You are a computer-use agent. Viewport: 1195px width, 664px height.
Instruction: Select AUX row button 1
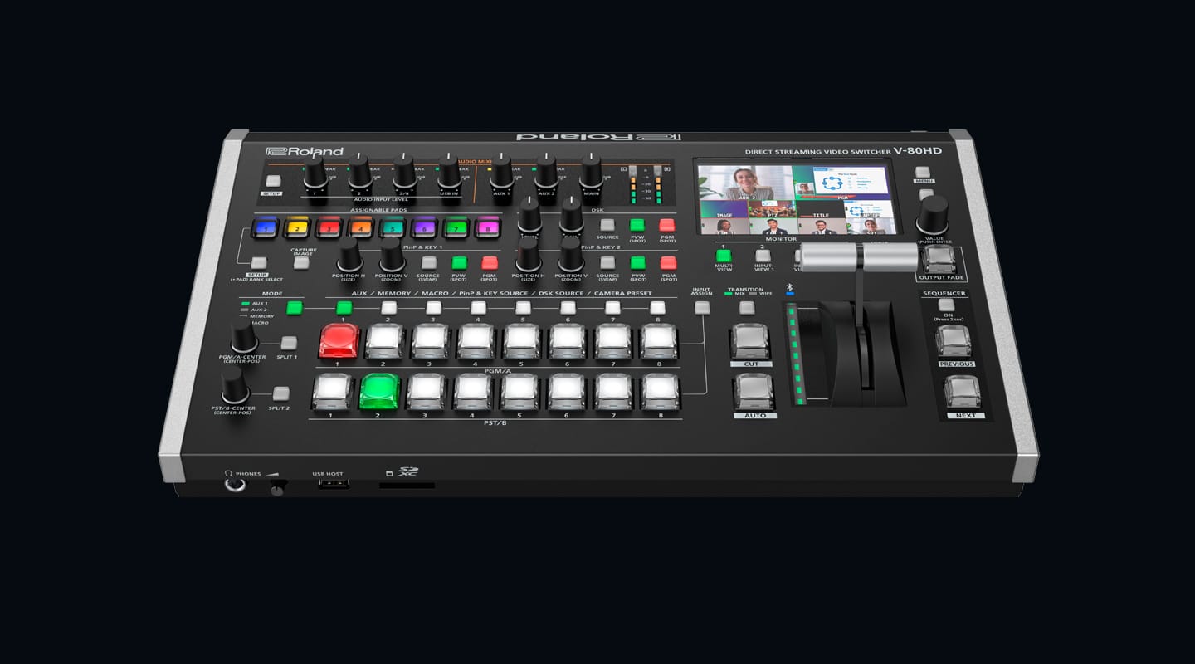coord(344,308)
